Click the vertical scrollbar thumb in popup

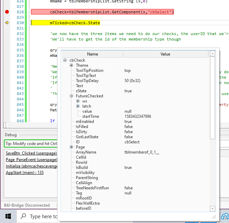tap(212, 98)
